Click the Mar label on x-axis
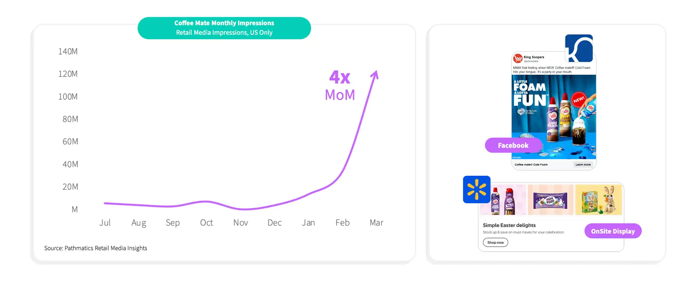Screen dimensions: 699x282 (x=376, y=223)
